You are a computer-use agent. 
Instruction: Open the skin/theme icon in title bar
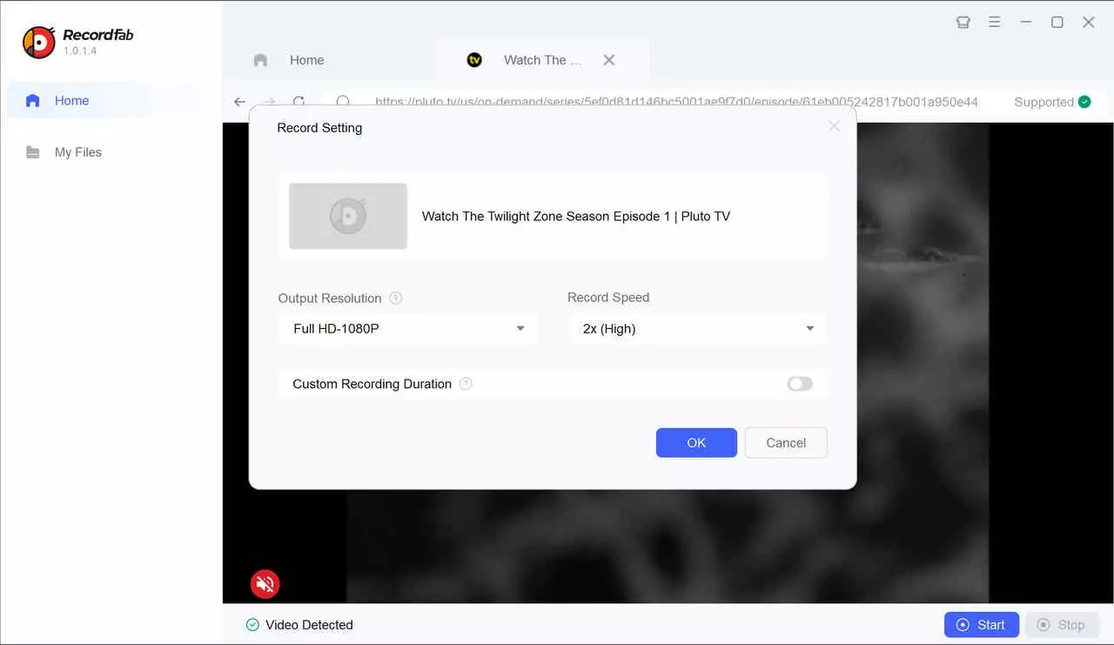(963, 23)
